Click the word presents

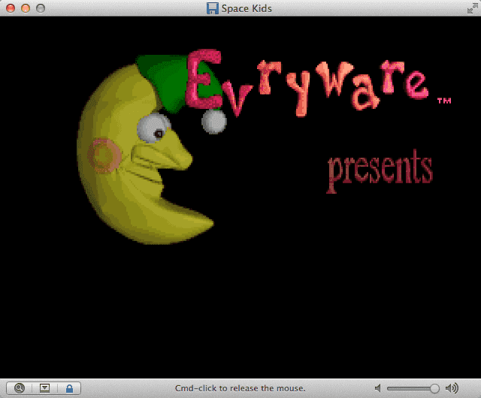tap(380, 170)
